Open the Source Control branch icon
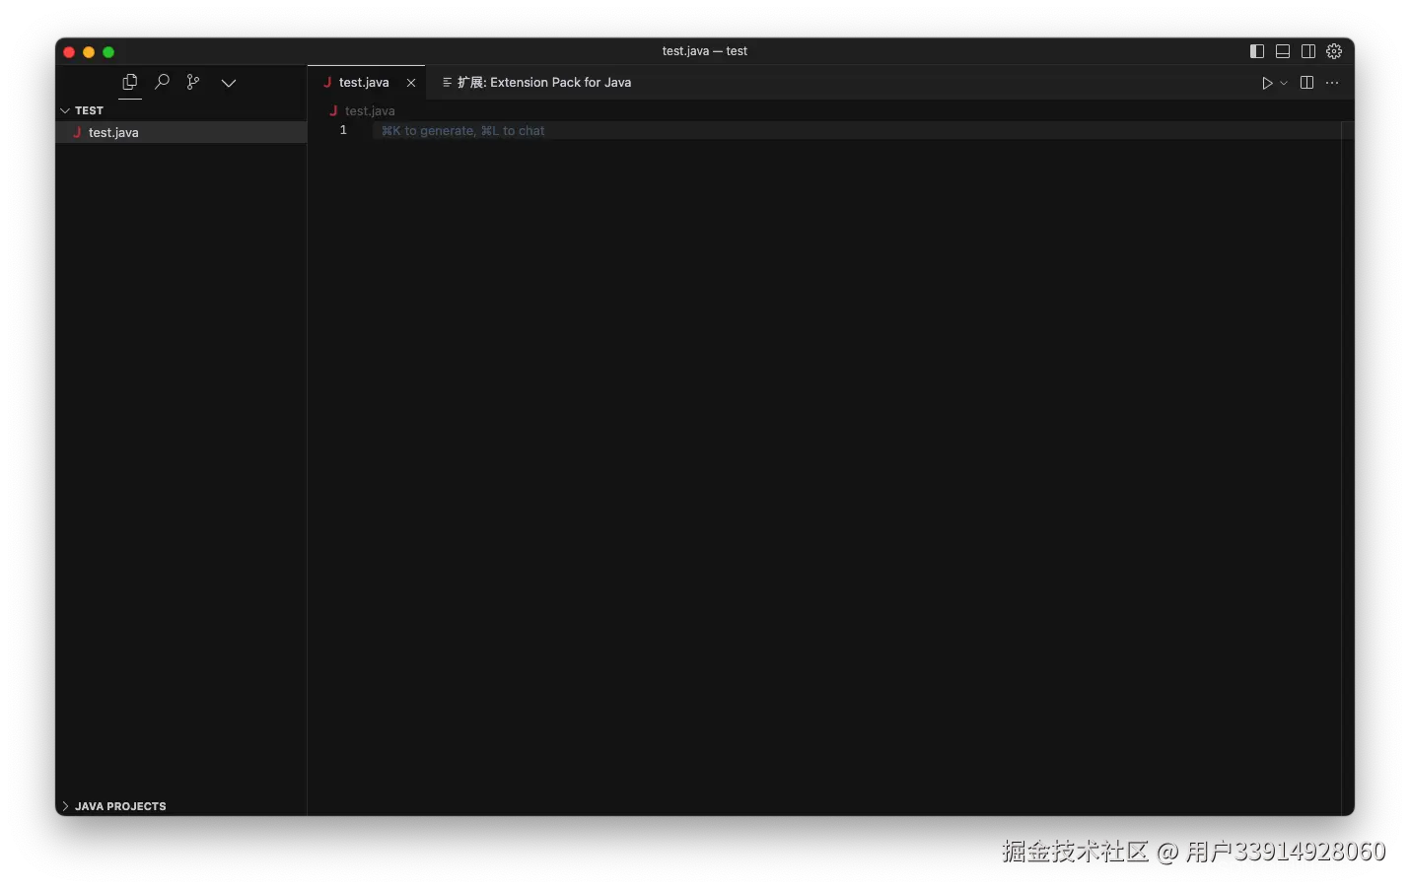 click(193, 83)
